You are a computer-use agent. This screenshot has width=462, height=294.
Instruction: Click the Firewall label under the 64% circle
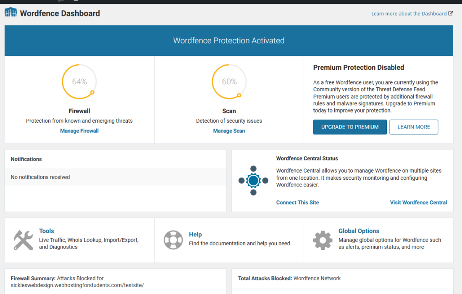click(x=79, y=111)
